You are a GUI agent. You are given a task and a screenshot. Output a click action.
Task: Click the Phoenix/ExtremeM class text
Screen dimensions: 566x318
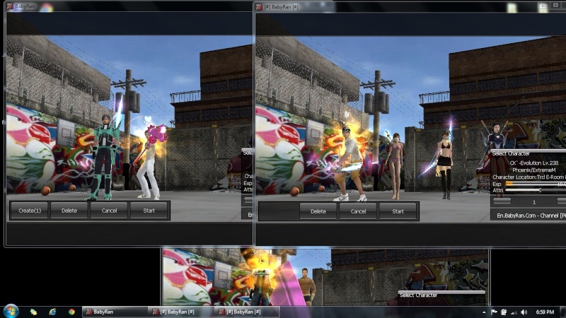coord(534,170)
